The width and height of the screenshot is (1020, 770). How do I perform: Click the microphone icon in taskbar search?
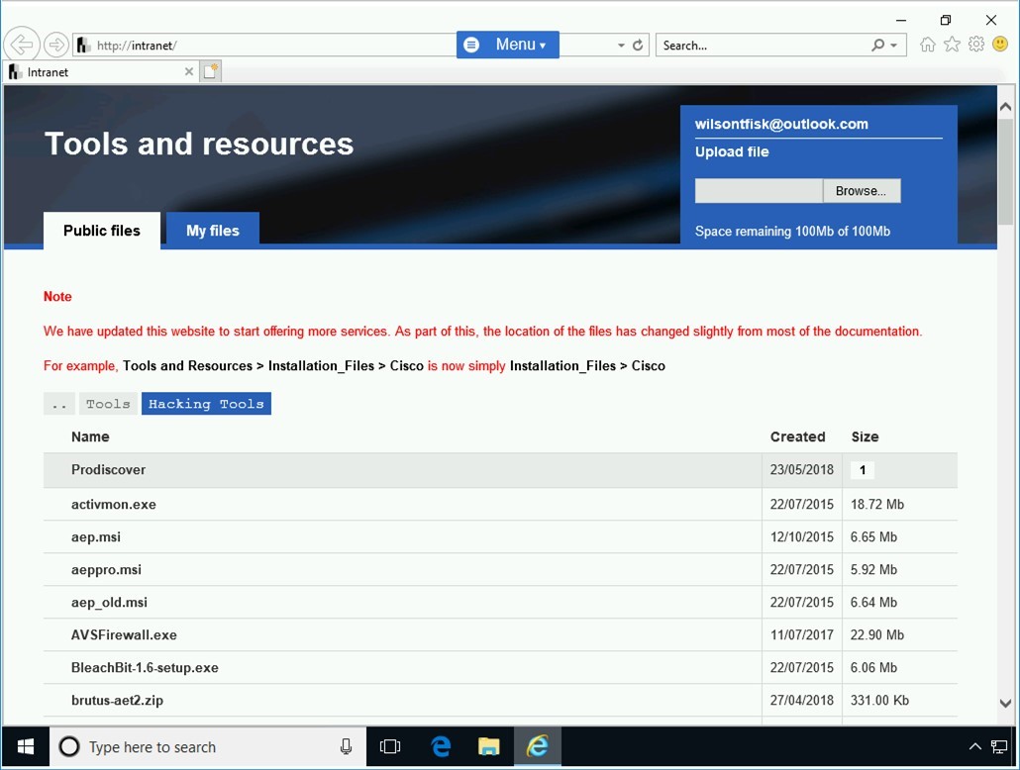346,747
